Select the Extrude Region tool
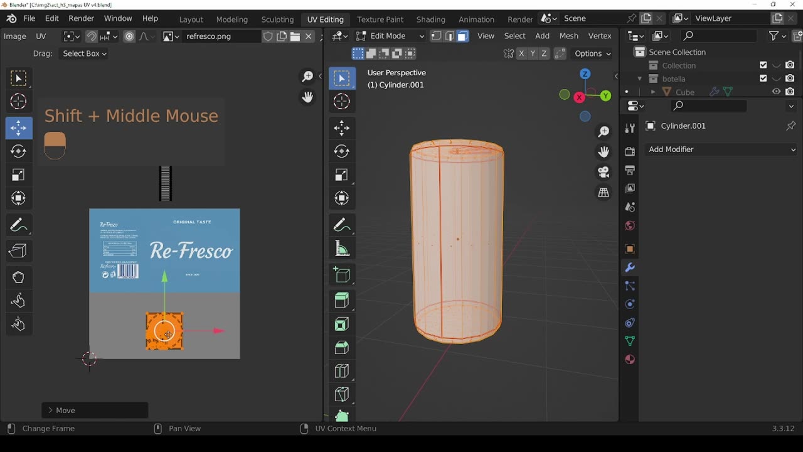The width and height of the screenshot is (803, 452). pyautogui.click(x=342, y=300)
